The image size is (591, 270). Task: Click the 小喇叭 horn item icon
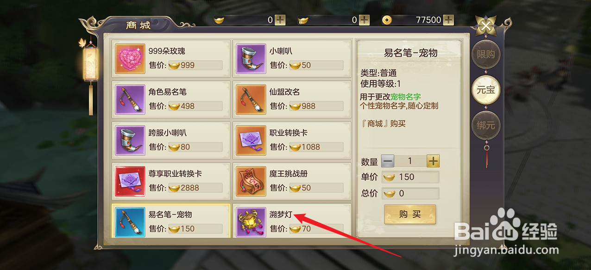[x=251, y=59]
